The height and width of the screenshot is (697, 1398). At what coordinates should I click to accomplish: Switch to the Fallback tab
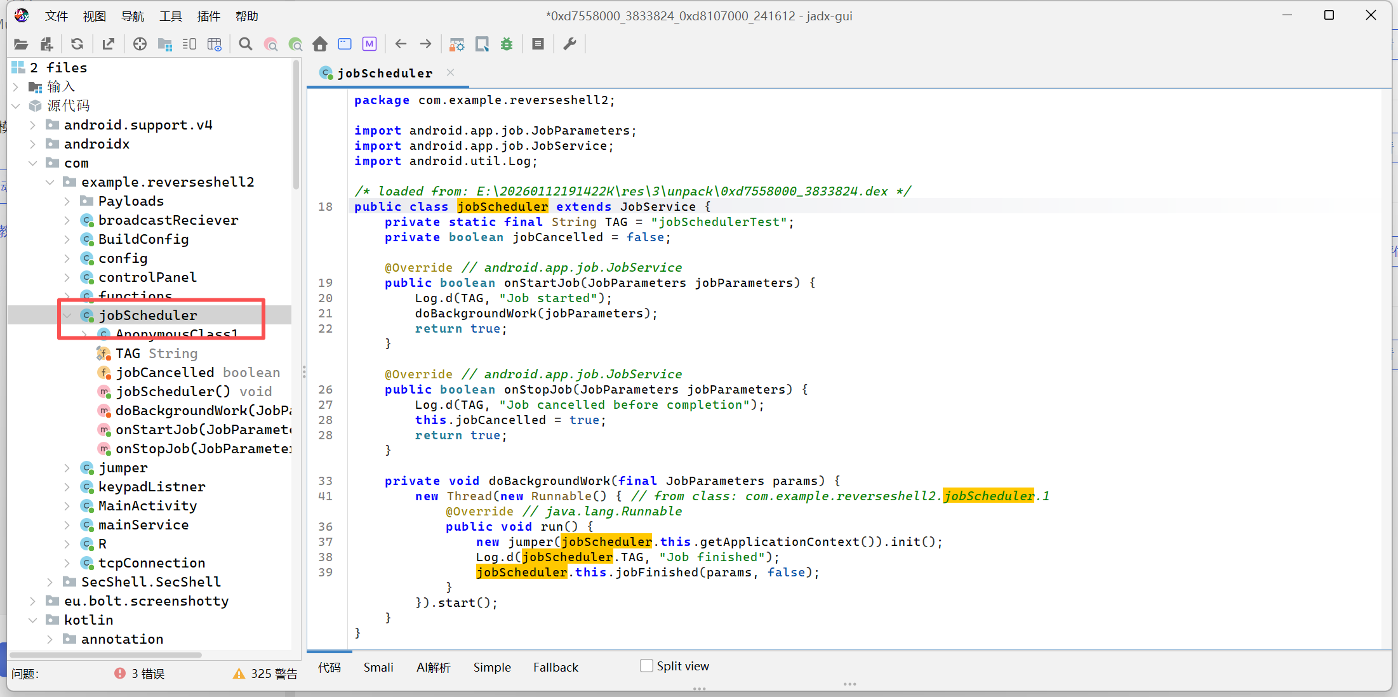point(556,667)
